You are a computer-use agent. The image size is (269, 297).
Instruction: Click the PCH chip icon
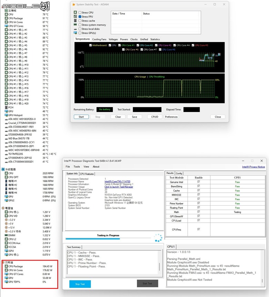click(6, 107)
